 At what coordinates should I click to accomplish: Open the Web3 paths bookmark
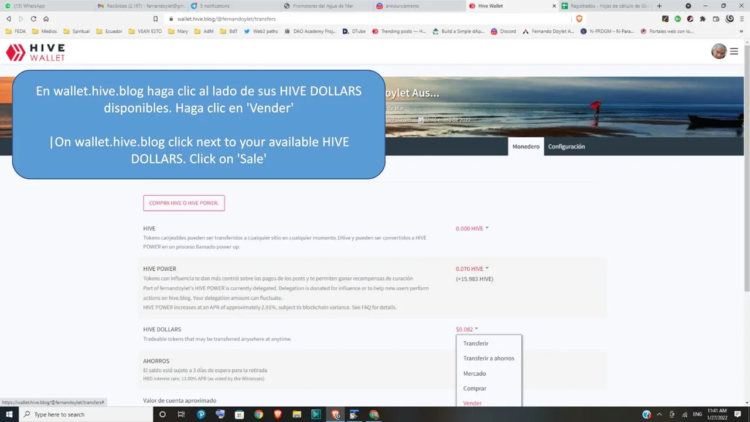pyautogui.click(x=261, y=31)
